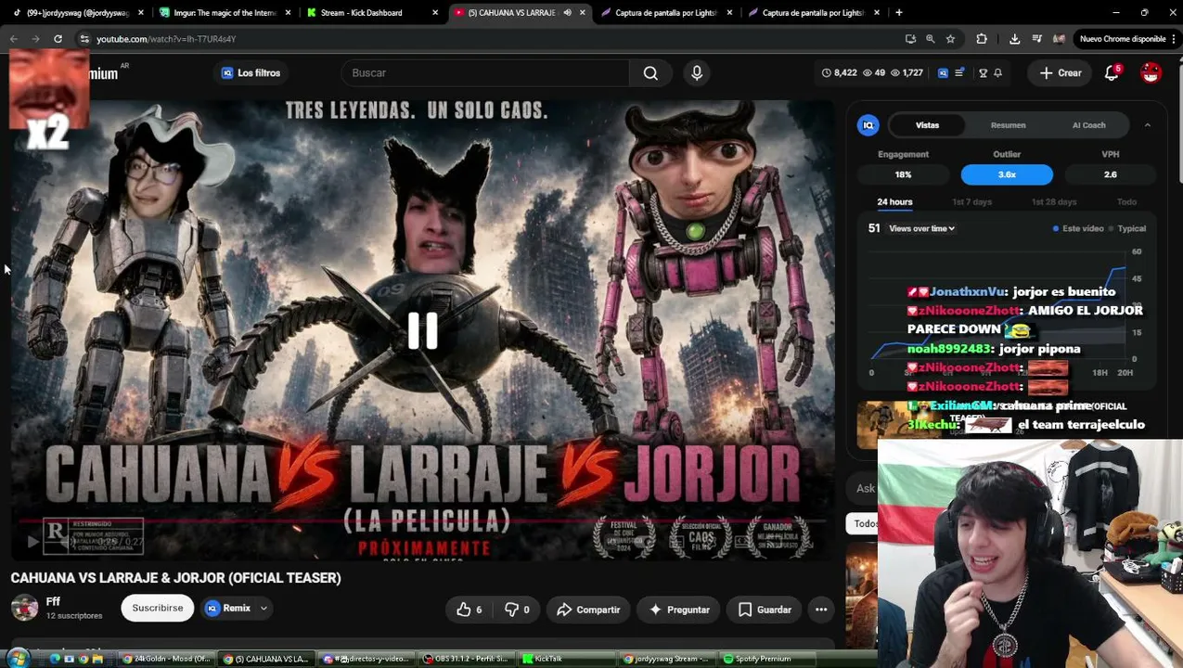
Task: Open Chrome three-dot menu
Action: pyautogui.click(x=1174, y=39)
